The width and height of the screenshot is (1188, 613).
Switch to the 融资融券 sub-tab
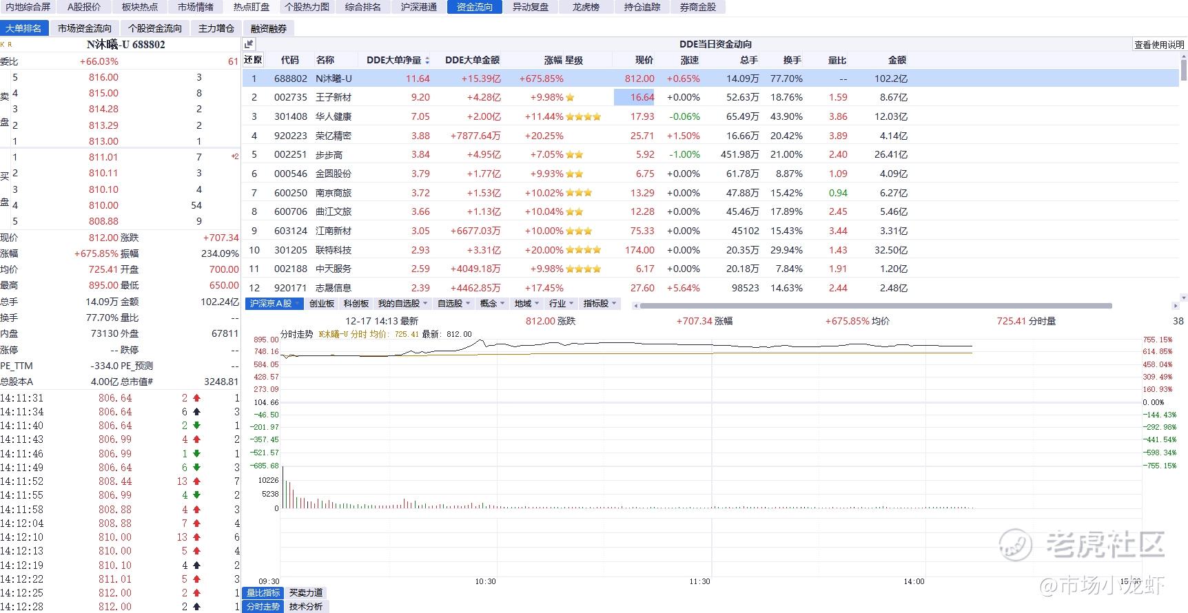[x=269, y=28]
